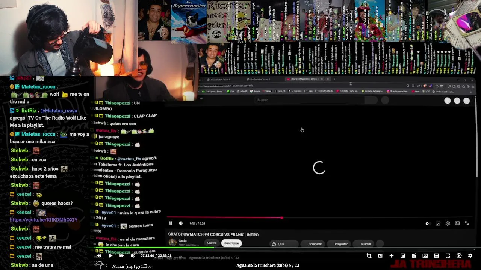The width and height of the screenshot is (481, 270).
Task: Switch YouTube player to theater mode
Action: pyautogui.click(x=457, y=223)
